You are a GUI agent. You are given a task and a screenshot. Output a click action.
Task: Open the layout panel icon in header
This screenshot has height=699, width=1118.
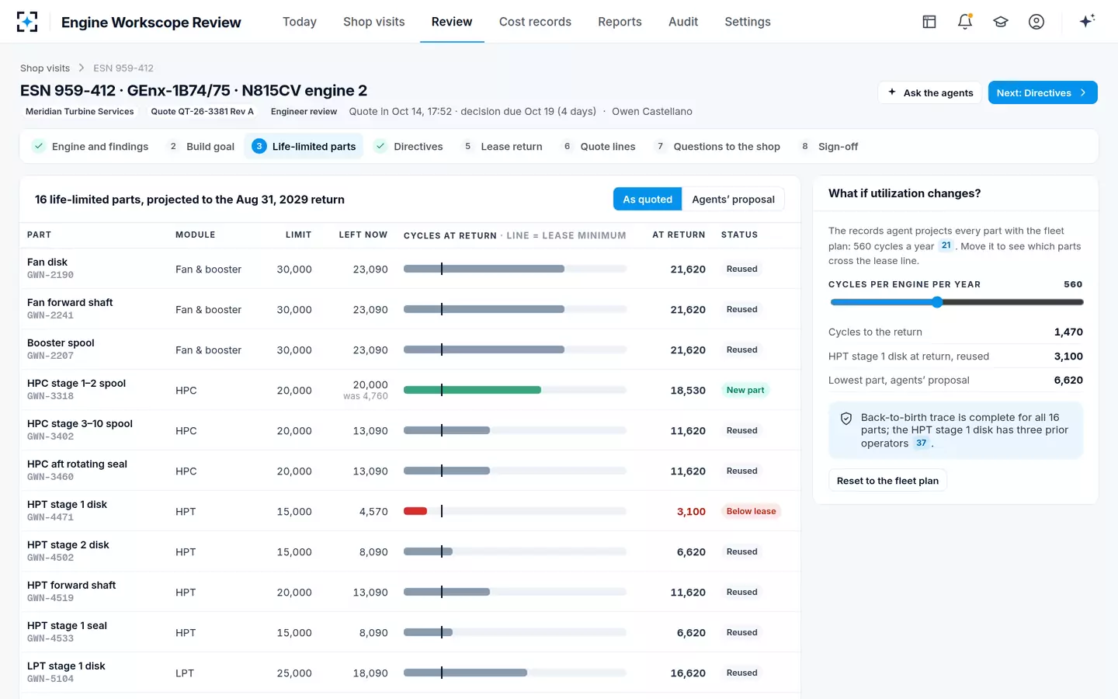929,22
